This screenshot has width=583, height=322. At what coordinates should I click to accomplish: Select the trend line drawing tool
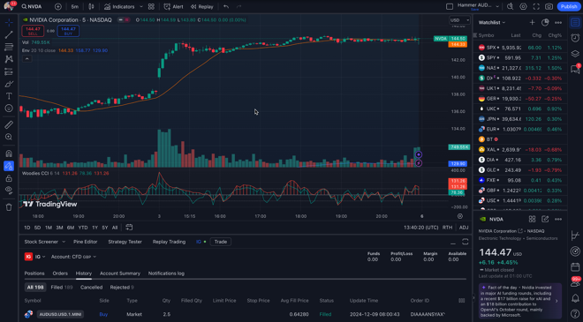pyautogui.click(x=9, y=35)
